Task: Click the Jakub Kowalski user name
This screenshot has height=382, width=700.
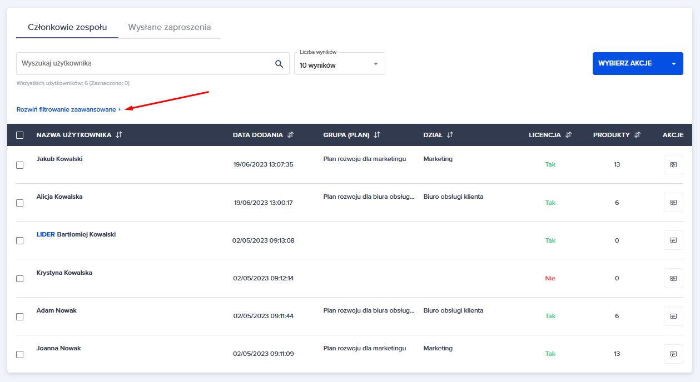Action: pyautogui.click(x=59, y=159)
